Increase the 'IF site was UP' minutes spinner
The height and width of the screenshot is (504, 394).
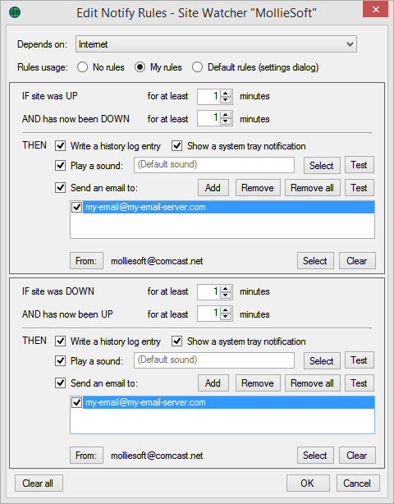click(x=226, y=94)
